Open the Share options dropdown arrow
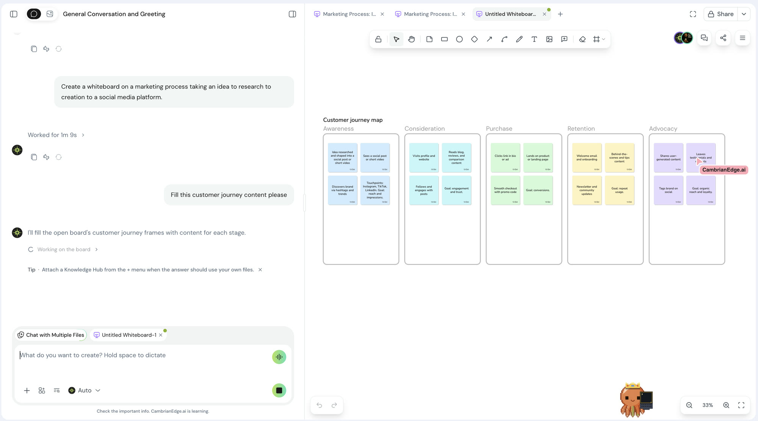The image size is (758, 421). pyautogui.click(x=744, y=14)
